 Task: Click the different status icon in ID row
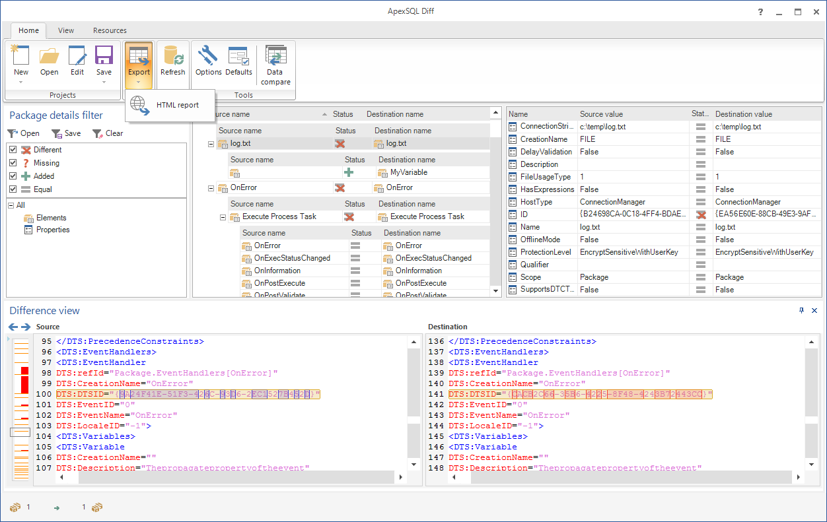[701, 214]
